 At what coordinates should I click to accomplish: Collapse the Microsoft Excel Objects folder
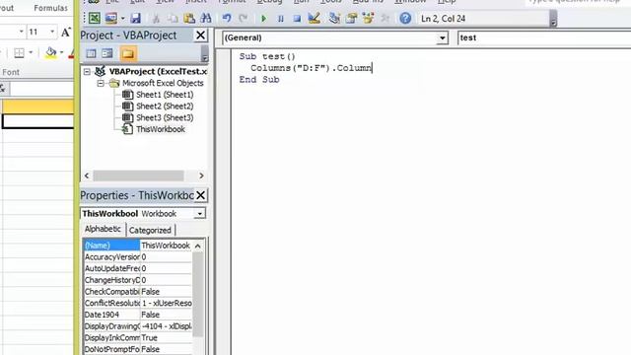coord(101,83)
